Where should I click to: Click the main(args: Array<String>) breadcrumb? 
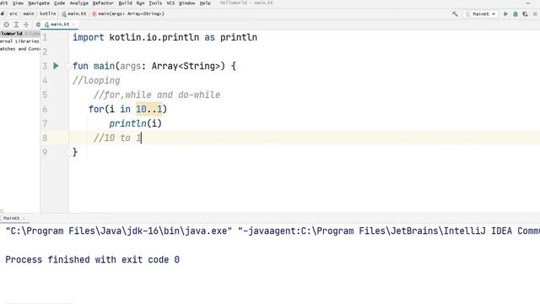(128, 14)
